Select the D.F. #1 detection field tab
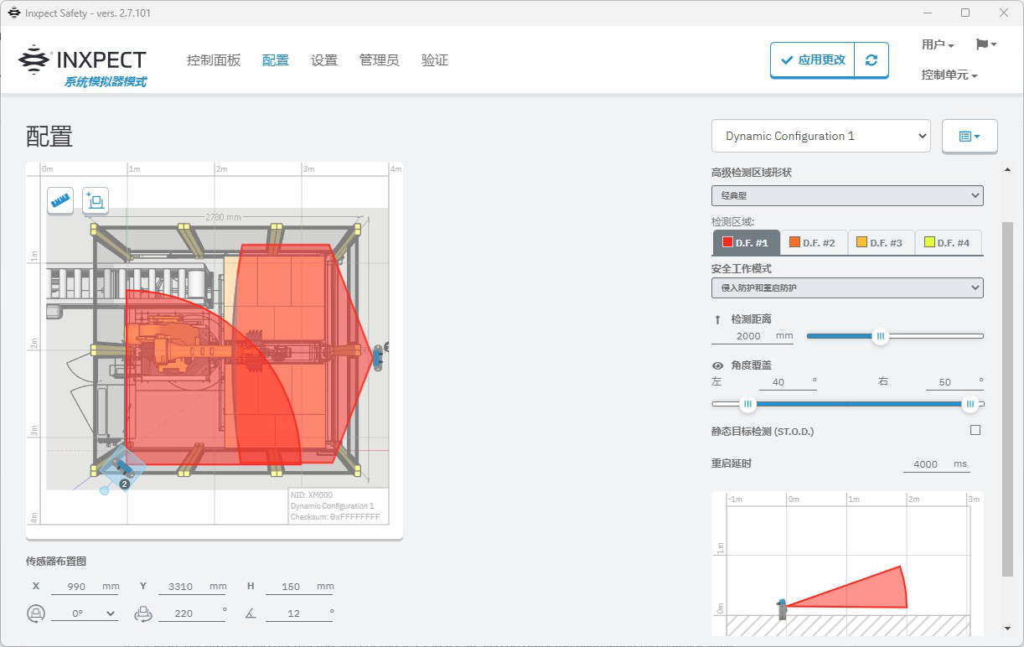 pyautogui.click(x=746, y=242)
